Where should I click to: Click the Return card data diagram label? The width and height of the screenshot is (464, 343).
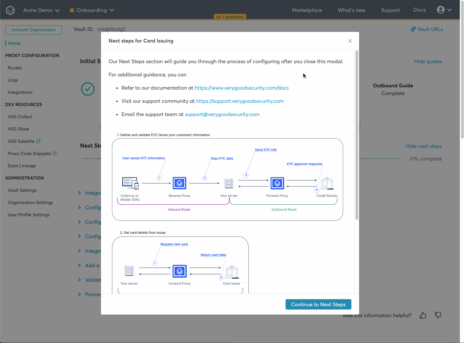[213, 255]
